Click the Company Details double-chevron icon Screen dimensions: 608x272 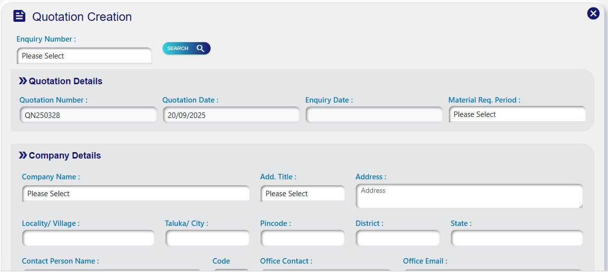[23, 155]
